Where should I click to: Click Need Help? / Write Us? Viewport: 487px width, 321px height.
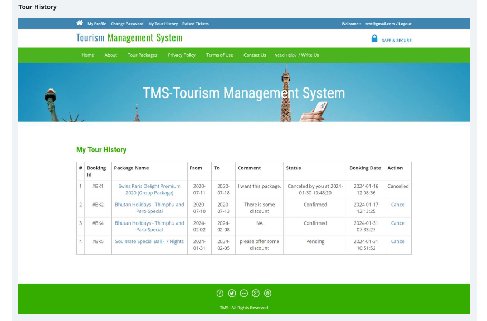click(297, 55)
